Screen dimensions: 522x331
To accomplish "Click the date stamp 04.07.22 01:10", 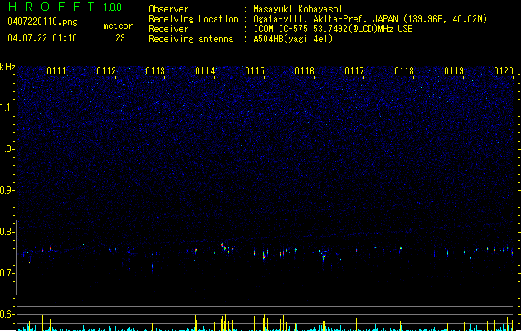I will [42, 37].
